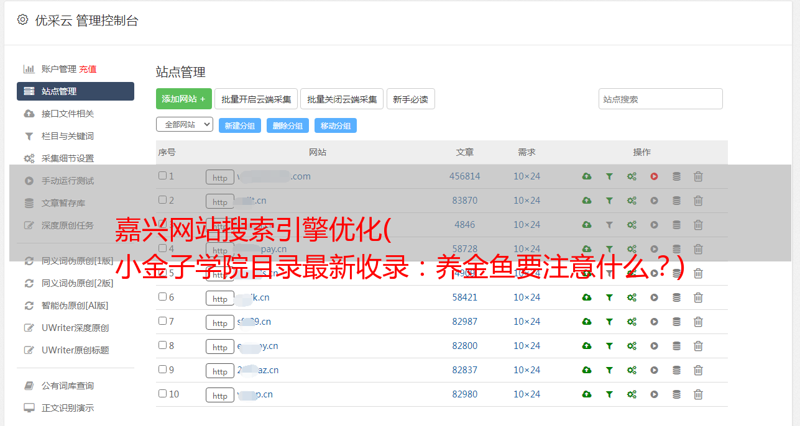
Task: Open the 新手必读 guide button
Action: tap(411, 99)
